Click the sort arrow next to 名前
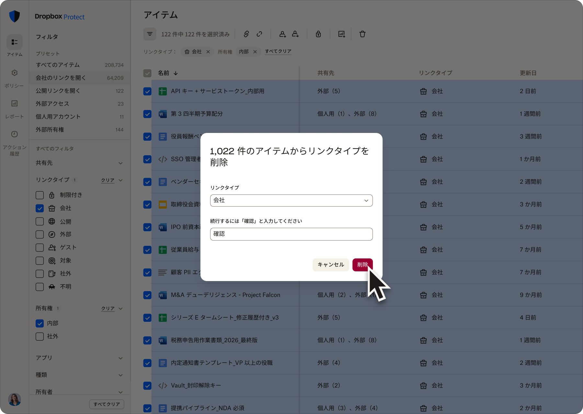Screen dimensions: 583x414 (x=176, y=73)
